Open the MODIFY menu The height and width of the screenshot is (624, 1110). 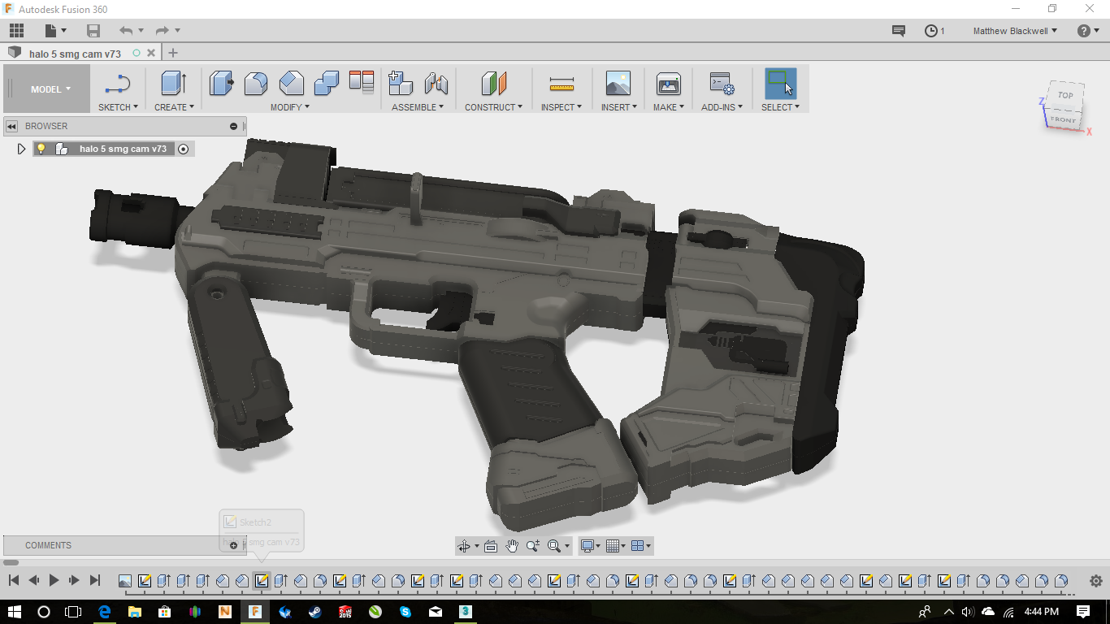pyautogui.click(x=290, y=107)
